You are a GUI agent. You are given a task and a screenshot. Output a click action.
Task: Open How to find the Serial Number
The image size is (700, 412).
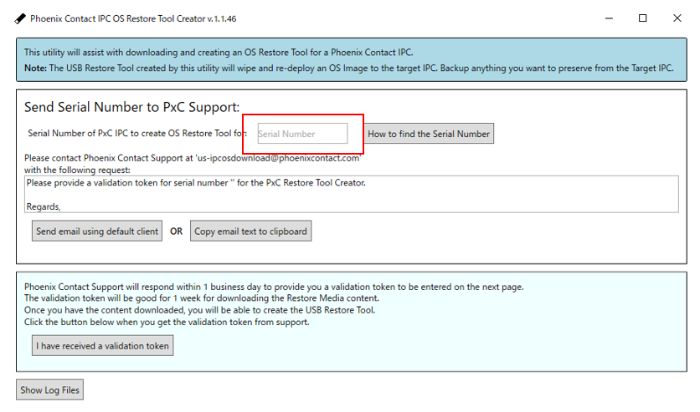coord(429,134)
